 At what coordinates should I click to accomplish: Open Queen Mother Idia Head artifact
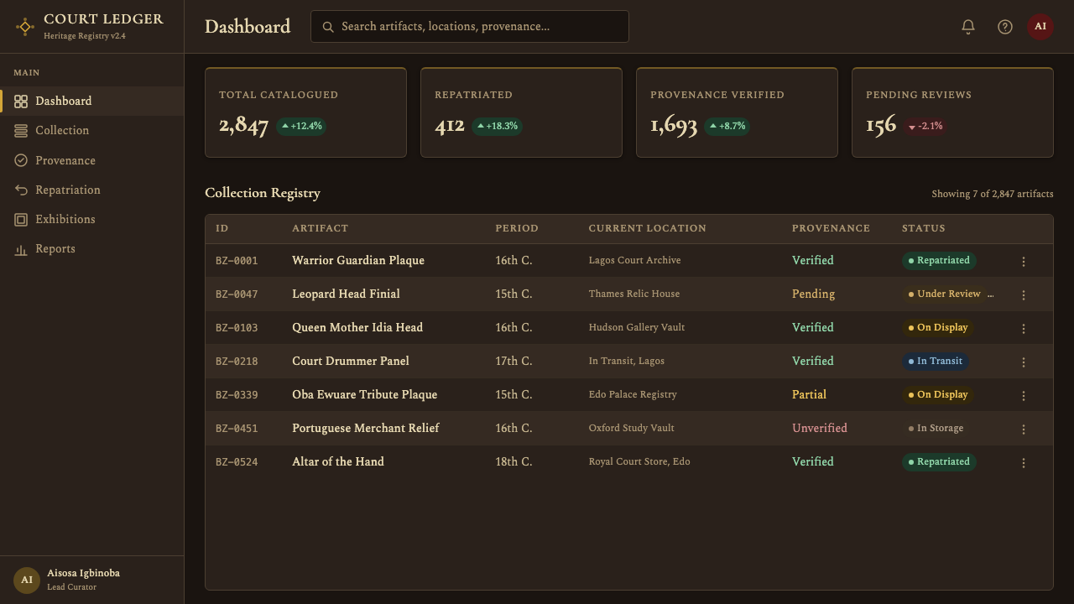pyautogui.click(x=357, y=328)
